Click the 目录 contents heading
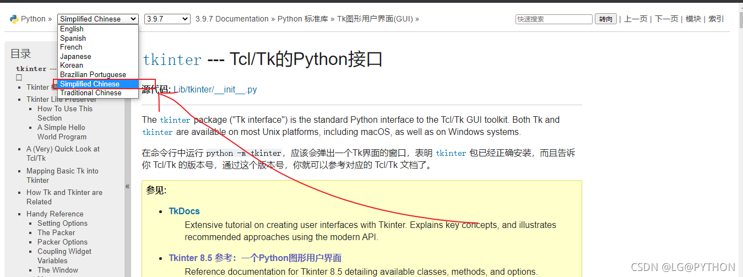Image resolution: width=743 pixels, height=277 pixels. tap(21, 53)
